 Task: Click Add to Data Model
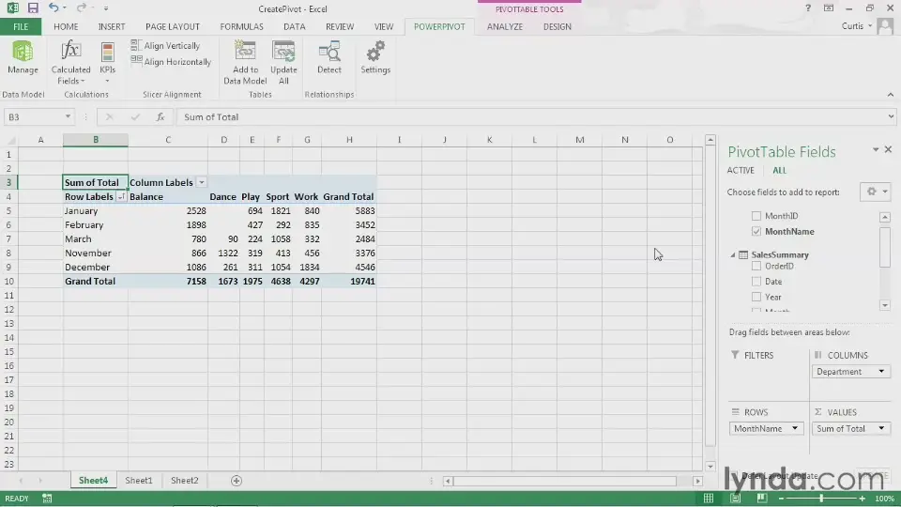245,63
